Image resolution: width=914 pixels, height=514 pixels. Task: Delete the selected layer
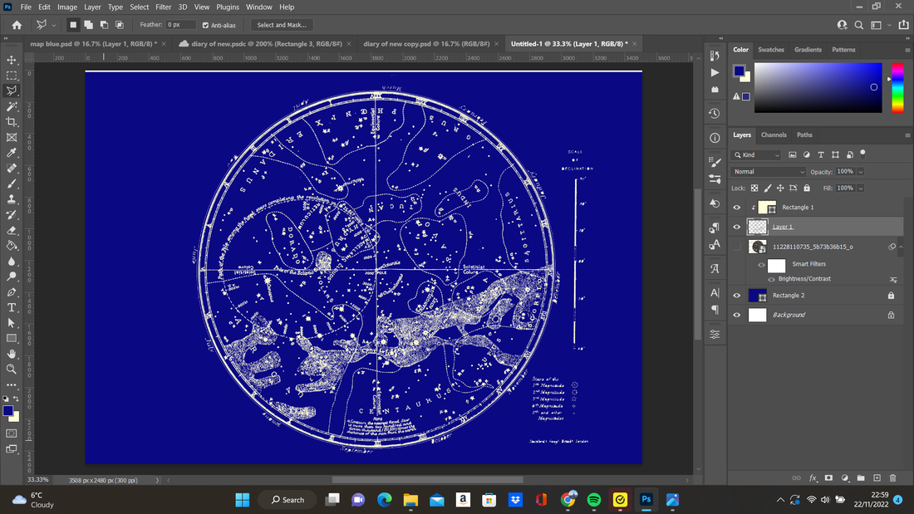(x=893, y=477)
